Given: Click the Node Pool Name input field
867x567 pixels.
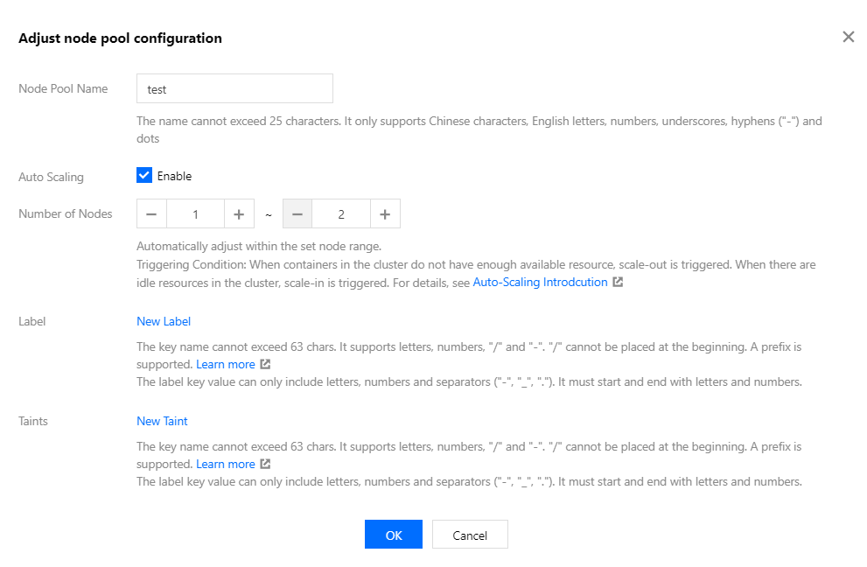Looking at the screenshot, I should click(x=234, y=88).
